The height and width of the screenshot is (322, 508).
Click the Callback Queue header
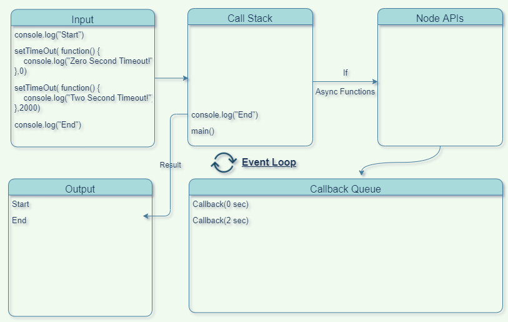346,189
